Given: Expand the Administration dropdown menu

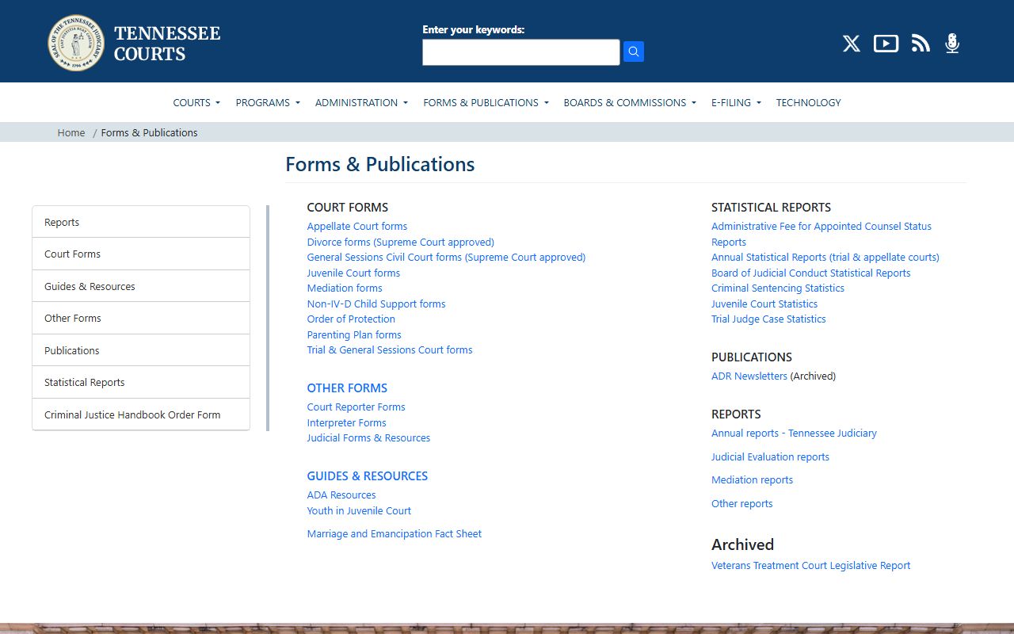Looking at the screenshot, I should coord(361,102).
